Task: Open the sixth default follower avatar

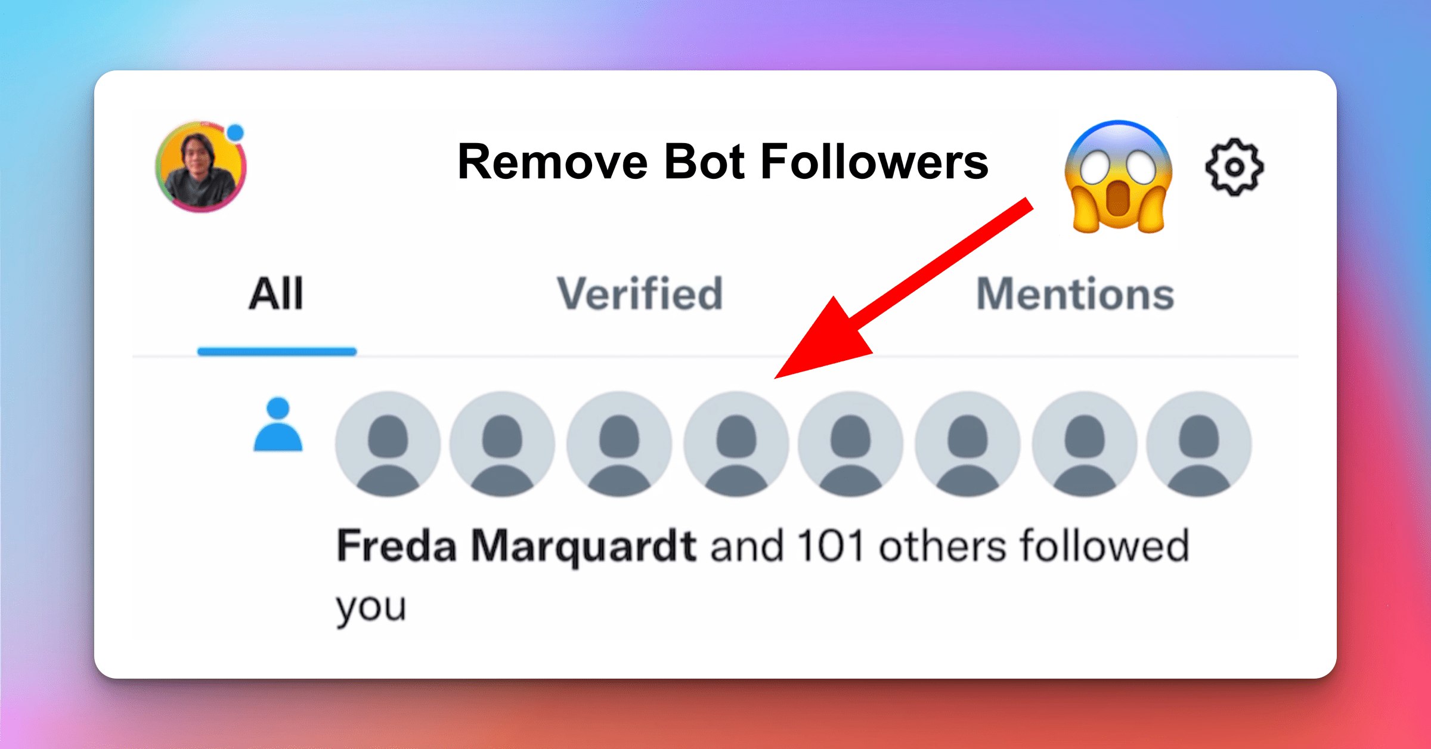Action: pos(967,444)
